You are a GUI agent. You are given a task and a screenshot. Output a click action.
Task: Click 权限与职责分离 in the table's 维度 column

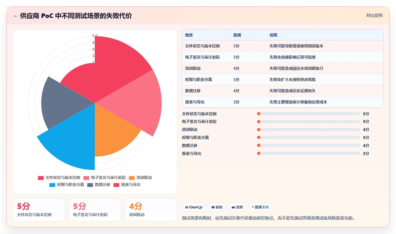[198, 80]
